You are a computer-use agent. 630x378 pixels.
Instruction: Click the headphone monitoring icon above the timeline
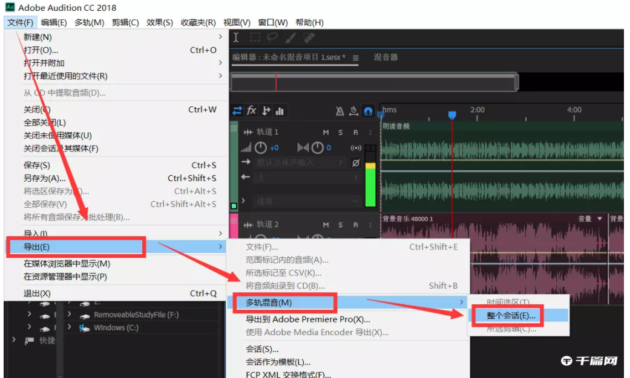(368, 112)
